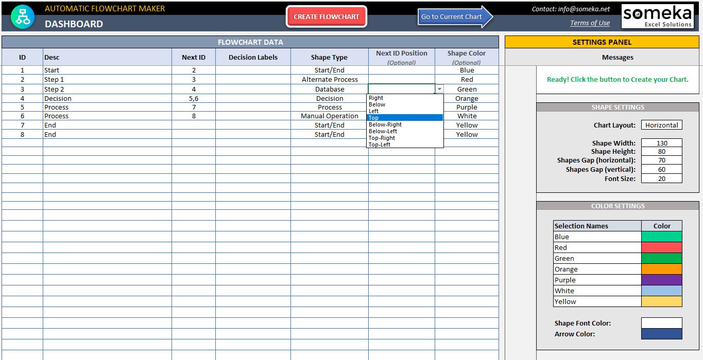703x360 pixels.
Task: Click the flowchart logo icon top-left
Action: pyautogui.click(x=22, y=15)
